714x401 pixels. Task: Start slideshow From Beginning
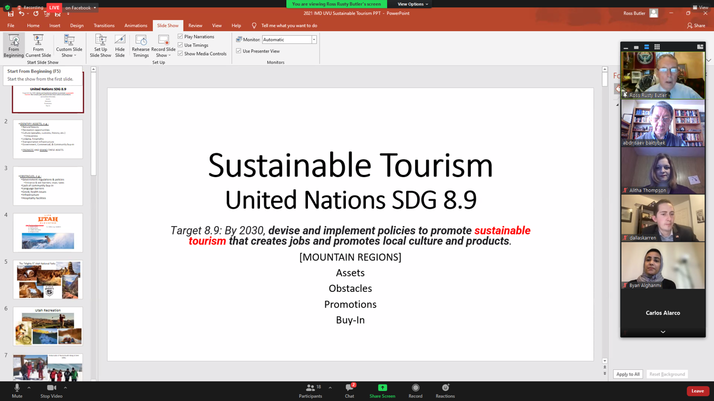(x=13, y=46)
